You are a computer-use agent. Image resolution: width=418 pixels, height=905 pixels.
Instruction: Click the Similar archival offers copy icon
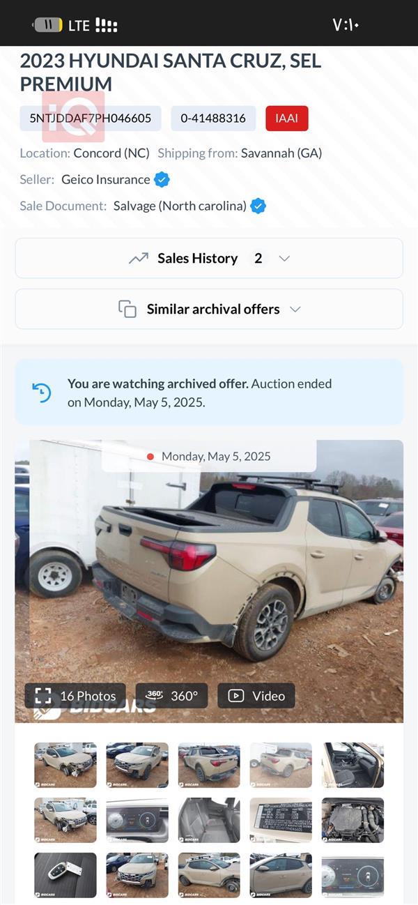coord(127,310)
